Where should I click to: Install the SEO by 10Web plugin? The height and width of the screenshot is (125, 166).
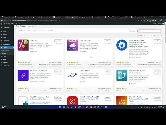(107, 71)
